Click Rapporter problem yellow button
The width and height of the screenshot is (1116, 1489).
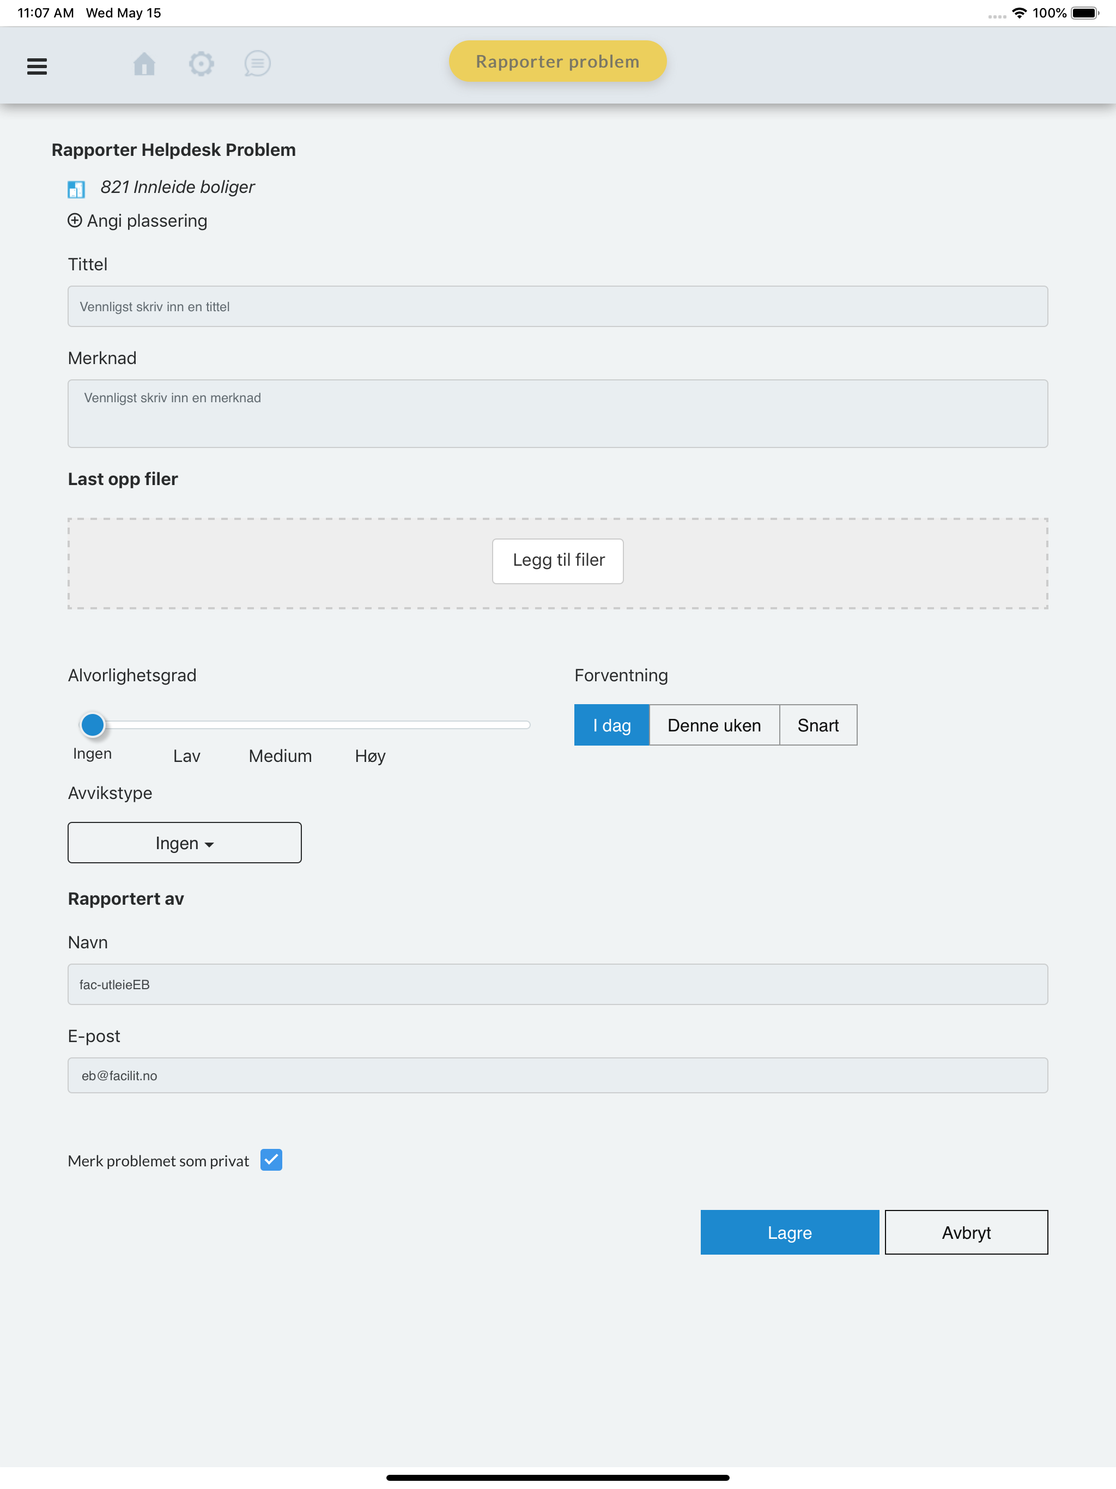point(557,61)
